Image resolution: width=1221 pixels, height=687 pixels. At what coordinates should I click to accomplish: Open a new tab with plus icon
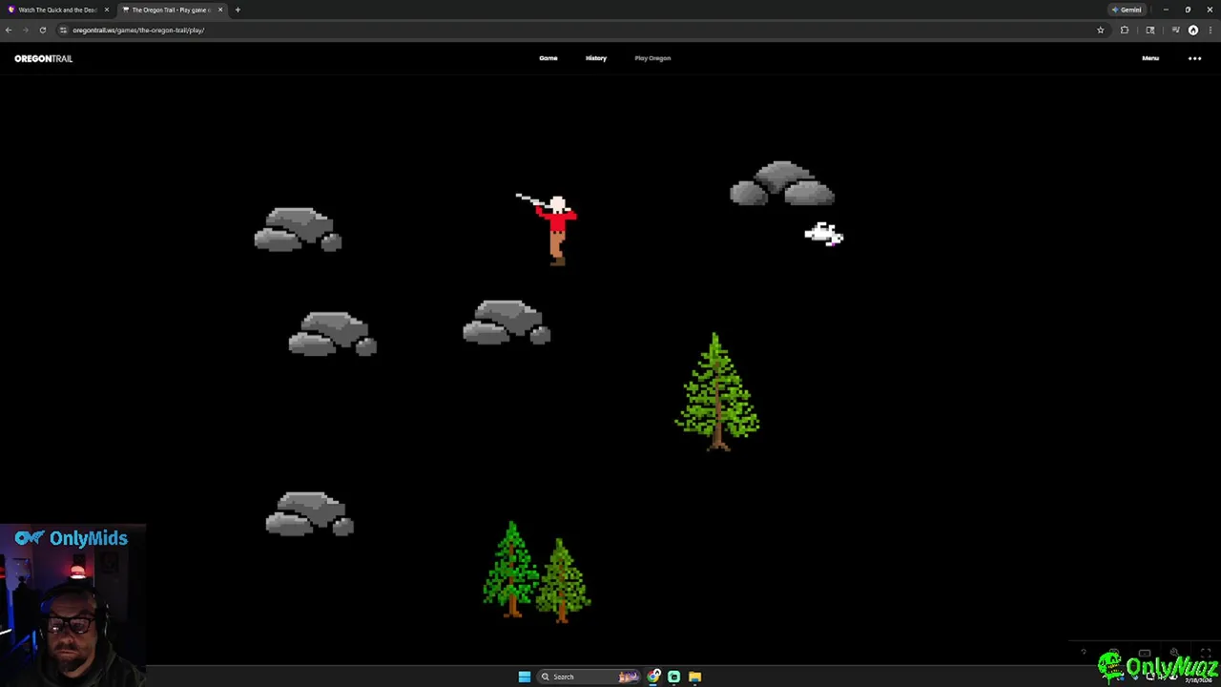pyautogui.click(x=238, y=10)
